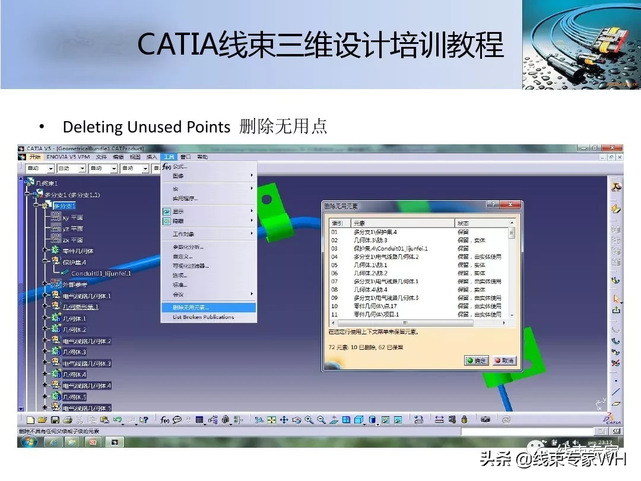
Task: Click the Undo arrow icon
Action: tap(118, 420)
